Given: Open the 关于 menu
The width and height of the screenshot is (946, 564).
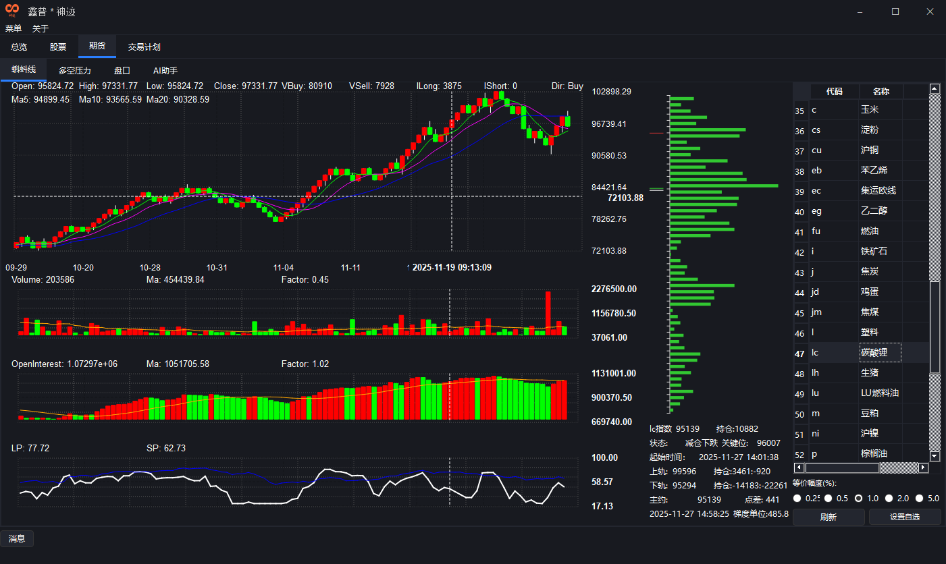Looking at the screenshot, I should 41,28.
